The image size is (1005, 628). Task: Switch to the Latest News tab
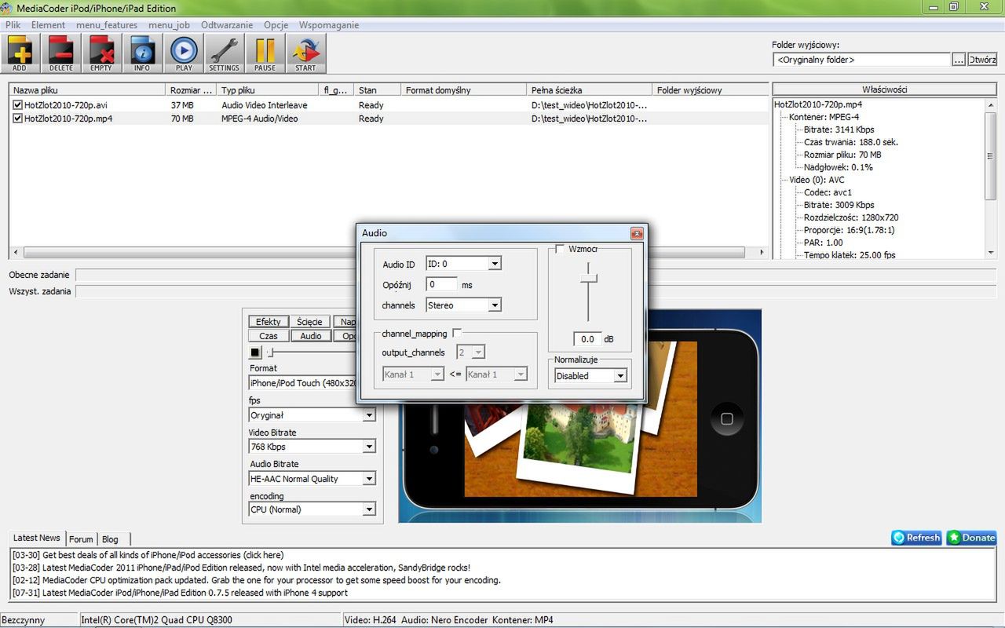(x=37, y=538)
